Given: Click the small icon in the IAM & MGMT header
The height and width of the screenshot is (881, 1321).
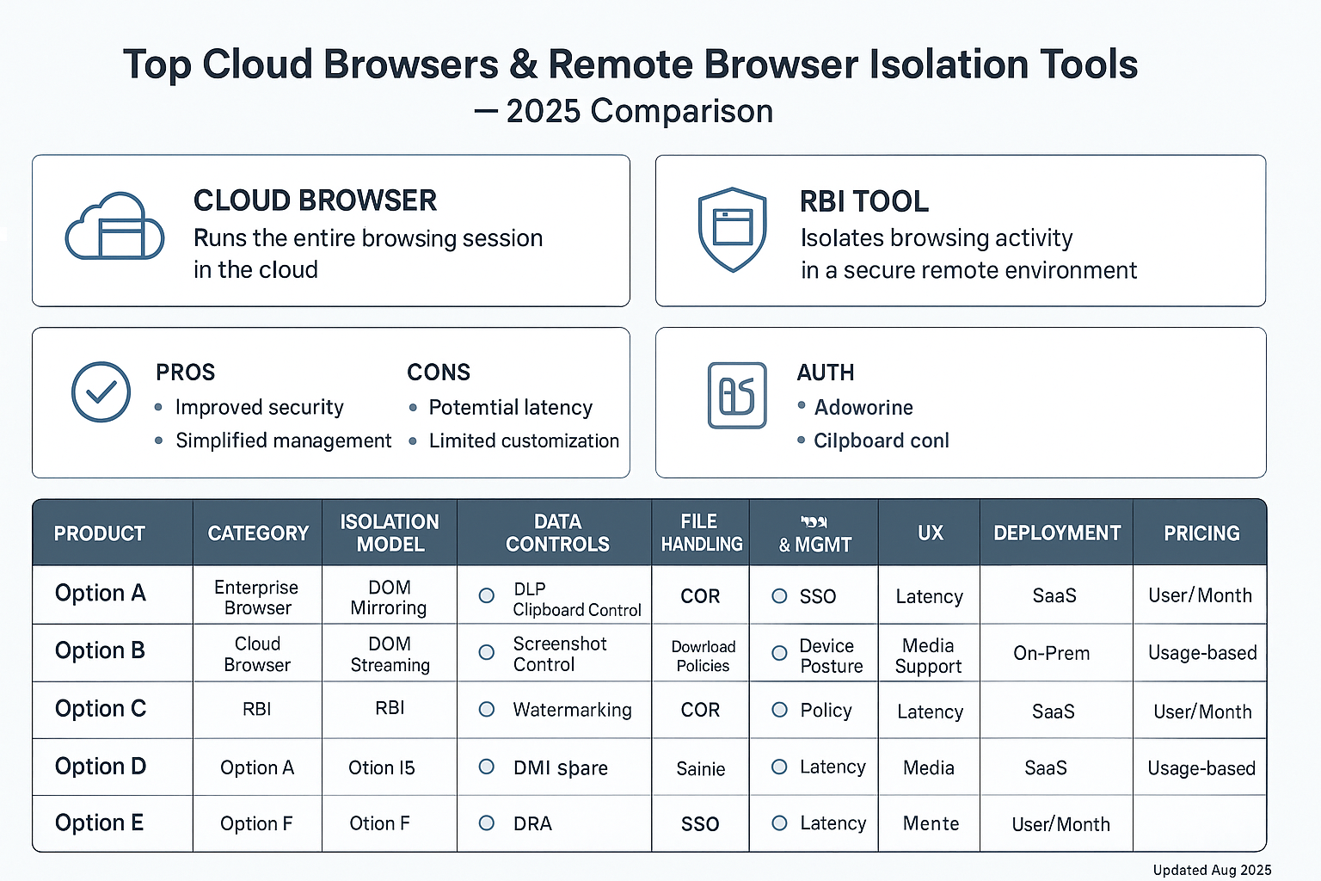Looking at the screenshot, I should (x=813, y=520).
